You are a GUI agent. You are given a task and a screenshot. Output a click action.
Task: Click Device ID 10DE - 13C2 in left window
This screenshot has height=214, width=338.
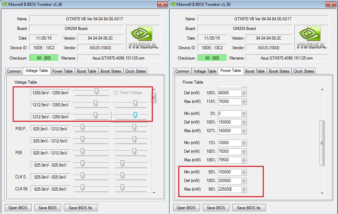[x=44, y=47]
